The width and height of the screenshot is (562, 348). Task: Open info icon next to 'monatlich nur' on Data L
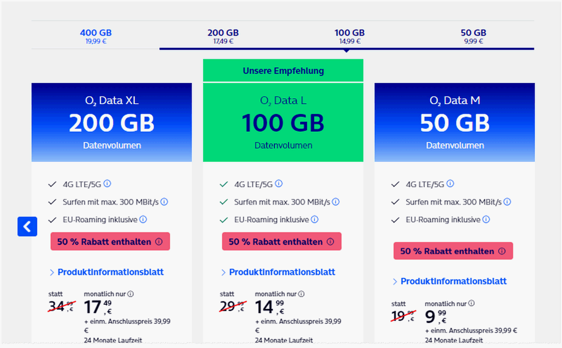302,293
